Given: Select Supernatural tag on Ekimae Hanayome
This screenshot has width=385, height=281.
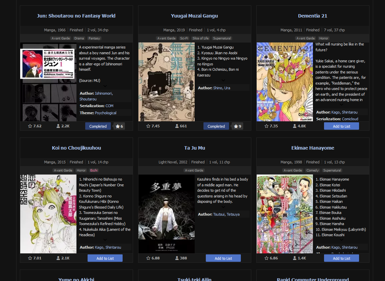Looking at the screenshot, I should pos(332,170).
